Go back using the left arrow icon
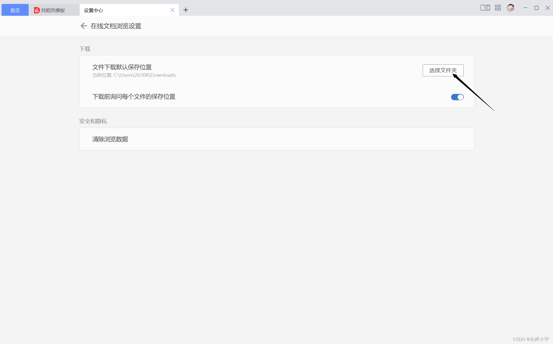 pos(84,26)
